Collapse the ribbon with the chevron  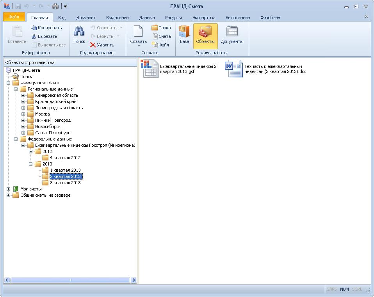coord(366,16)
